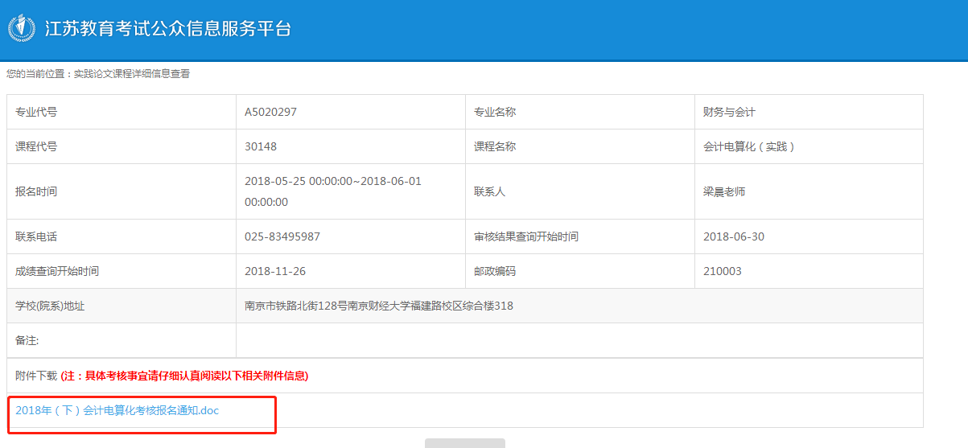Image resolution: width=968 pixels, height=448 pixels.
Task: Click the 审核结果查询开始时间 label cell
Action: click(526, 237)
